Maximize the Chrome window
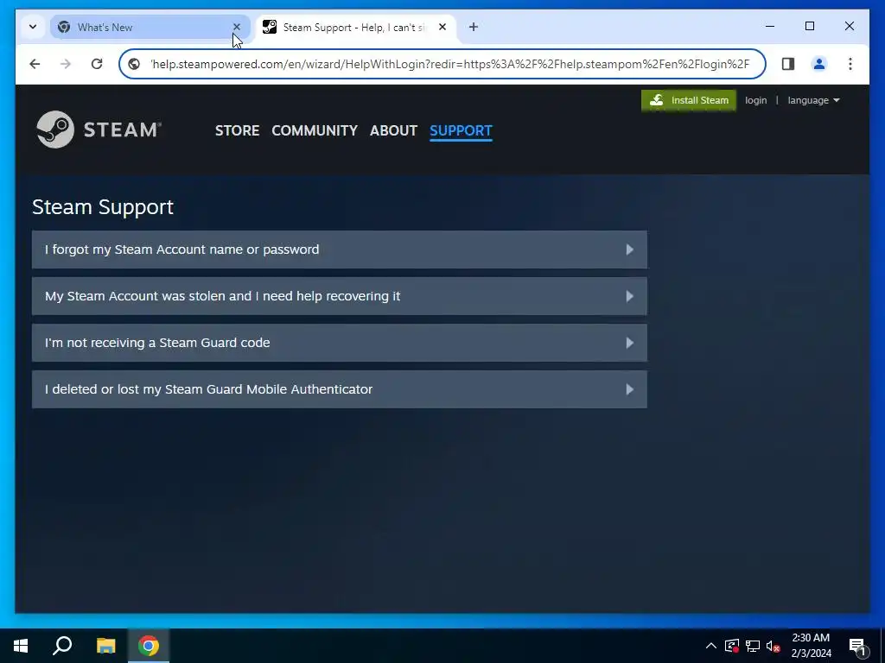The image size is (885, 663). click(809, 26)
